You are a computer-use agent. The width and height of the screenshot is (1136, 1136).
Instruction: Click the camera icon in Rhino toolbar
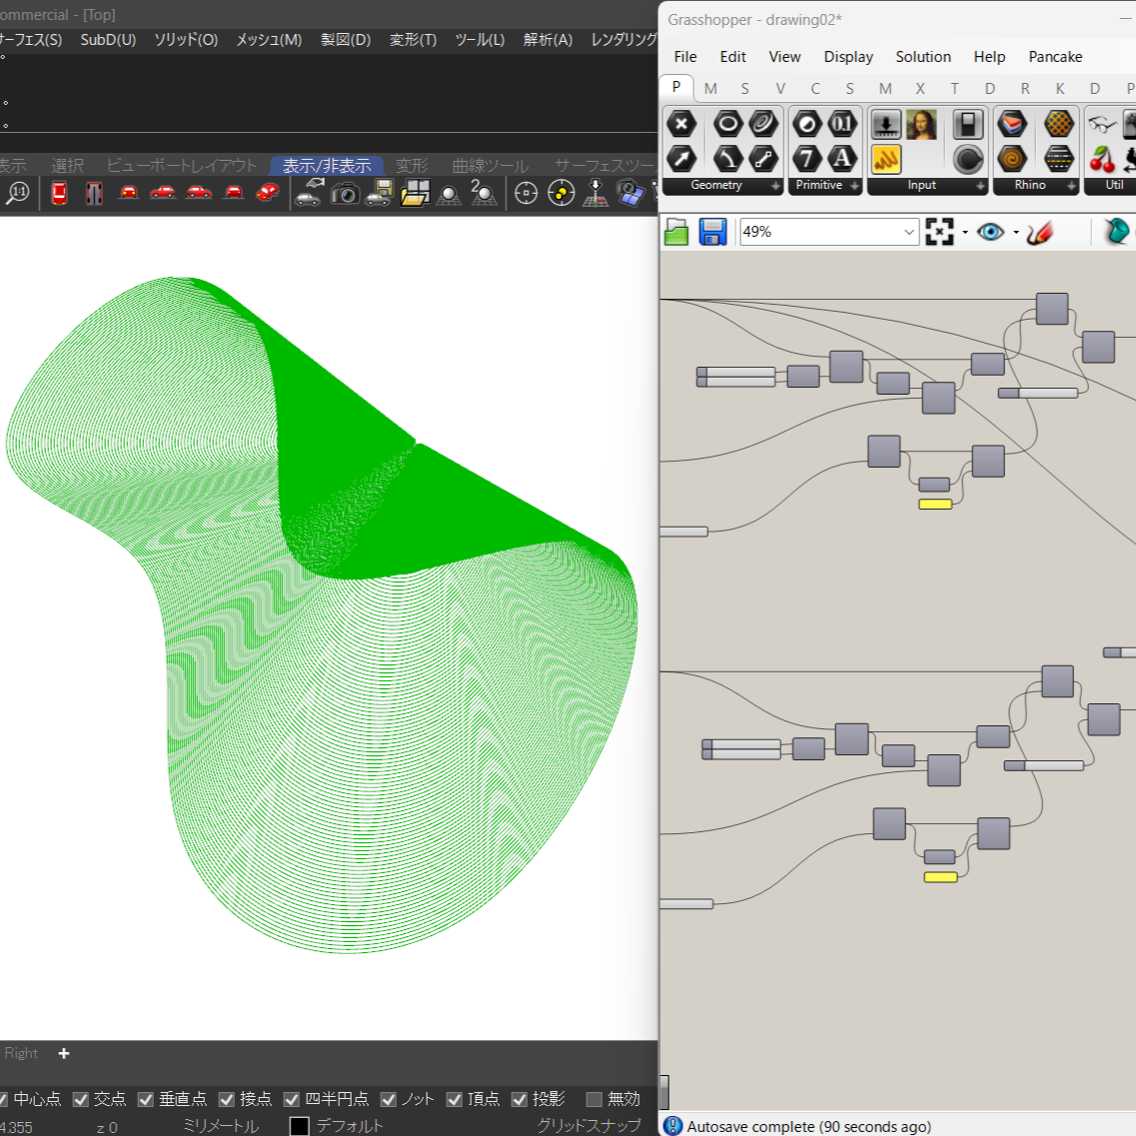pyautogui.click(x=345, y=194)
